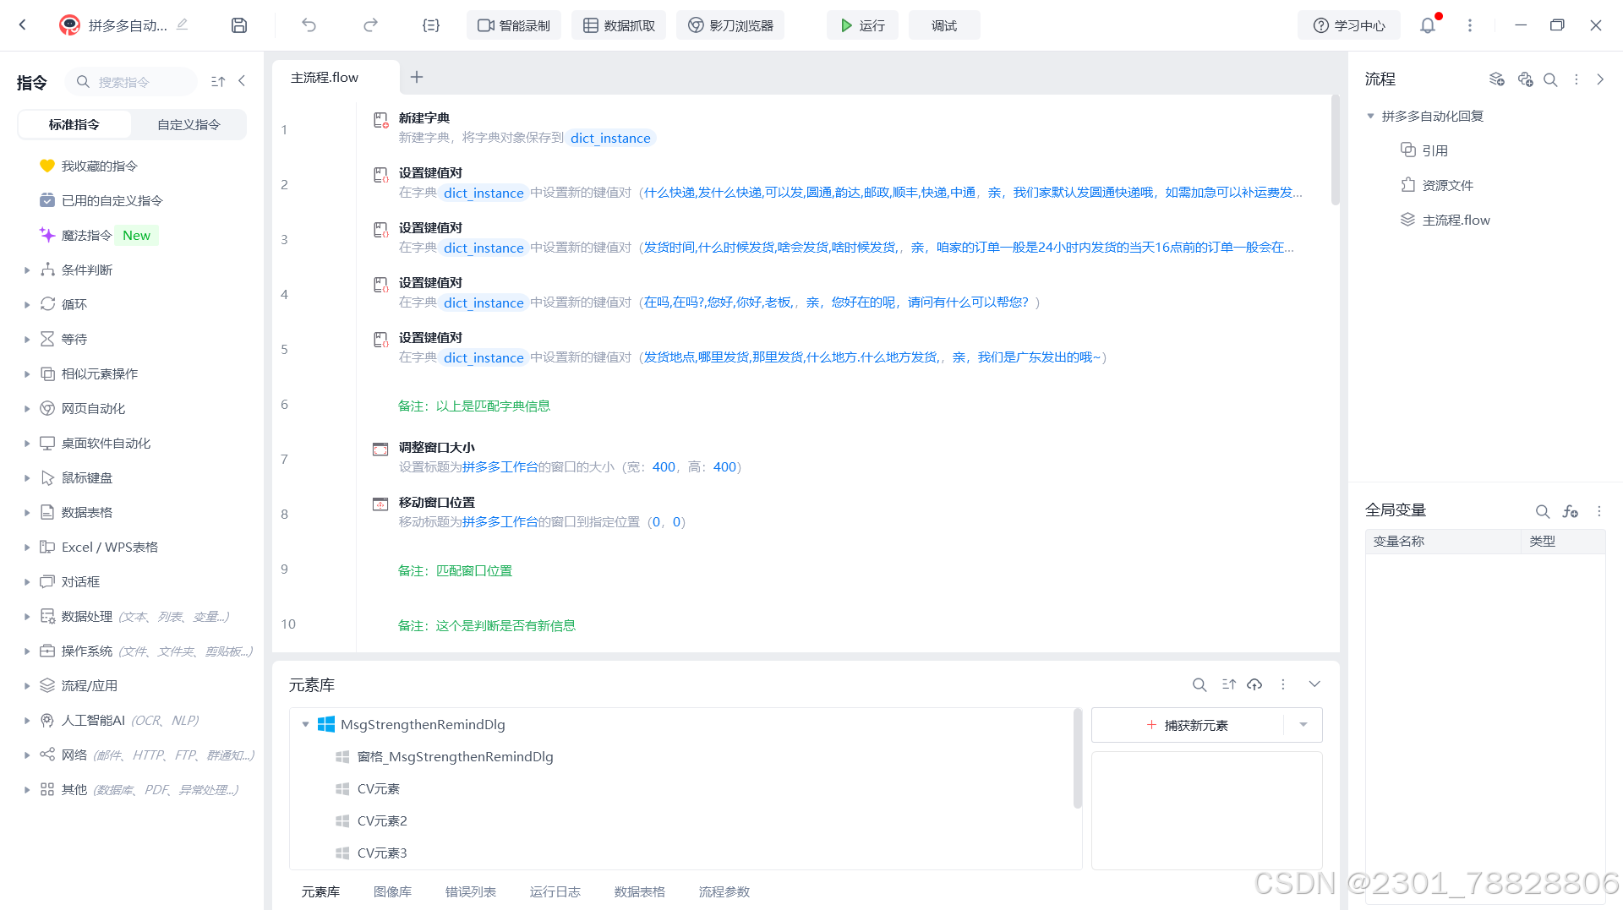Click the flow editor vertical scrollbar

tap(1336, 150)
